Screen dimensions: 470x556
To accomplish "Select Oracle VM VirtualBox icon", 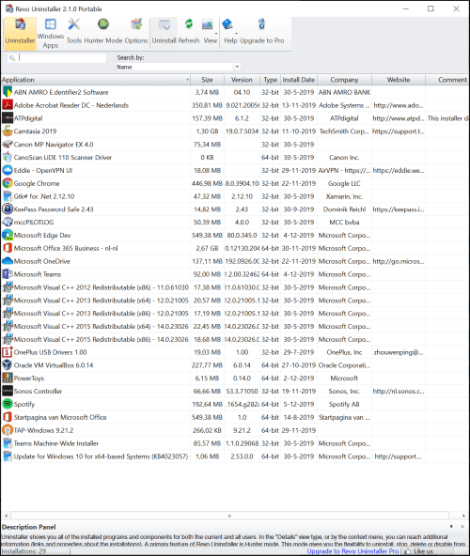I will pos(8,365).
